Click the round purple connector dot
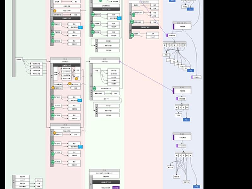The width and height of the screenshot is (252, 189). [x=120, y=61]
